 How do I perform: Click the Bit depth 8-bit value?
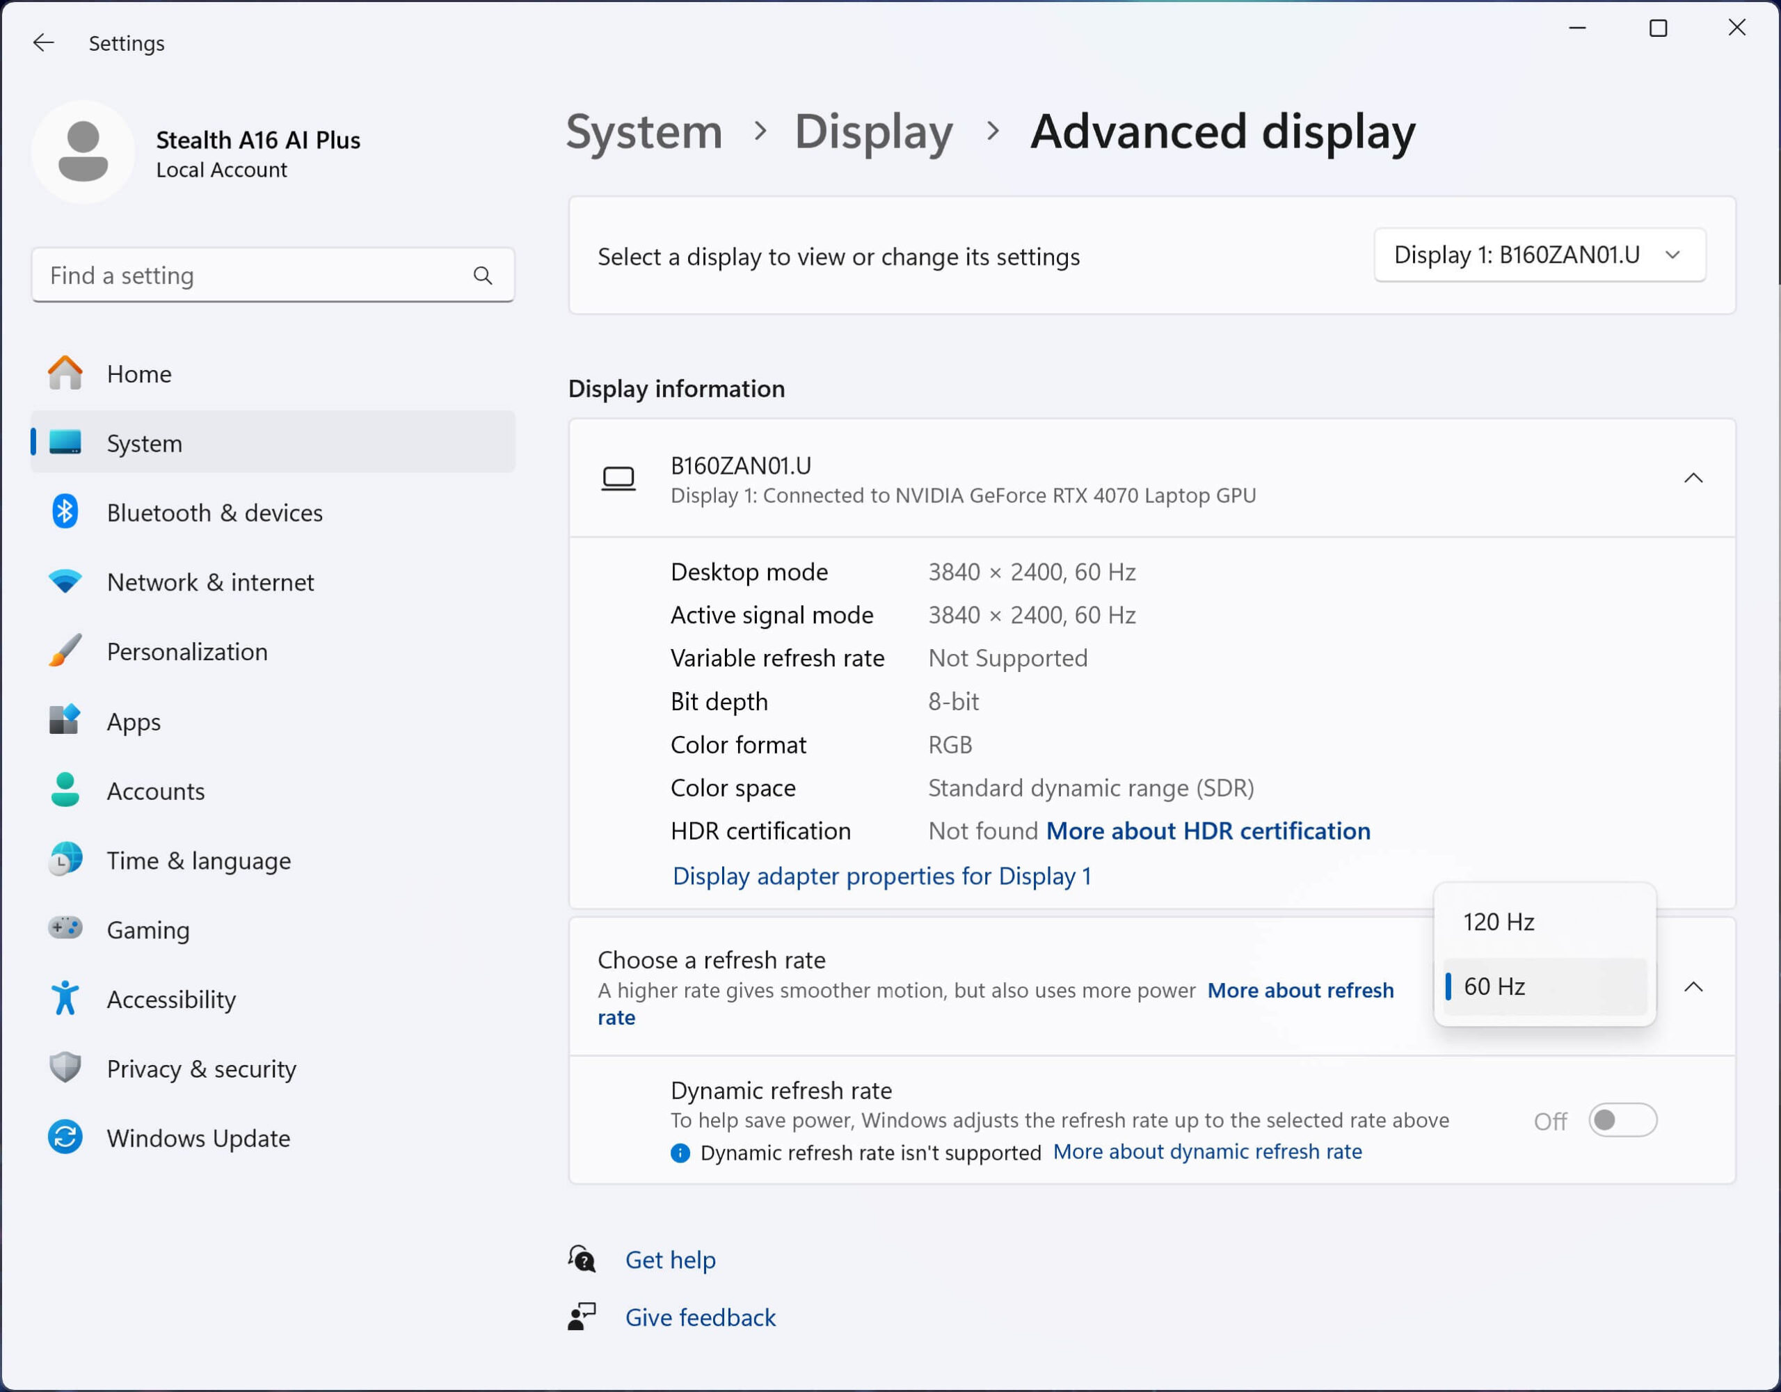click(x=953, y=701)
